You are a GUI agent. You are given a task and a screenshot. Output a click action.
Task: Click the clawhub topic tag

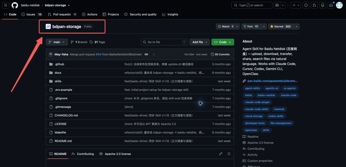(x=279, y=109)
